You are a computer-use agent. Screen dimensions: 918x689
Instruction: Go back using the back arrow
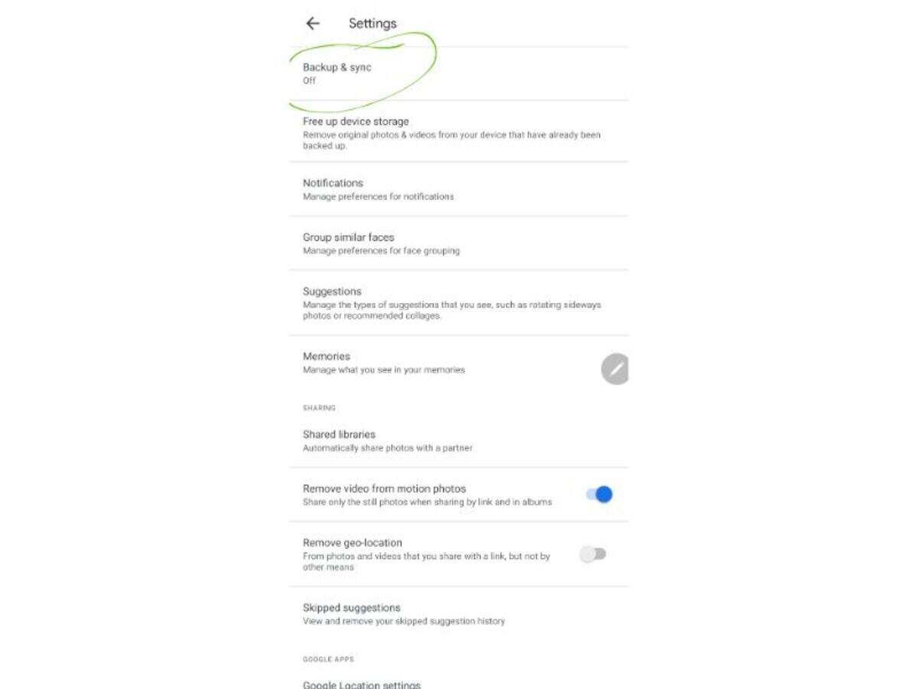312,24
